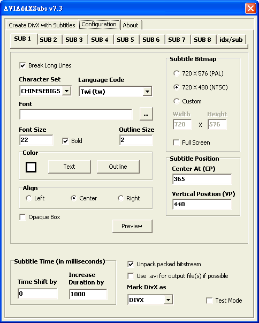The image size is (259, 323).
Task: Select the SUB 4 tab
Action: (x=100, y=40)
